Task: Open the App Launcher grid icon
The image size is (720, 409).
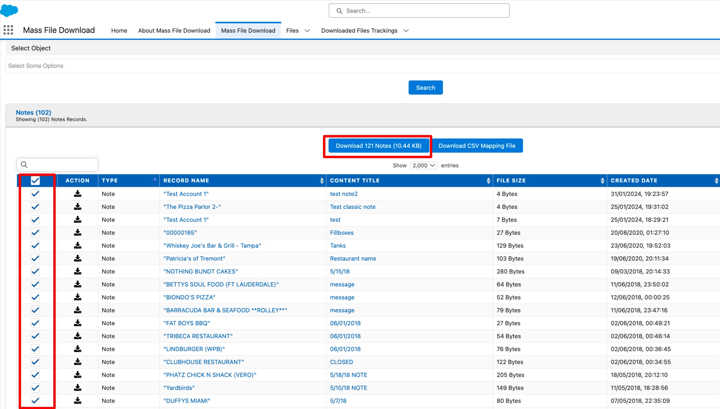Action: [x=8, y=30]
